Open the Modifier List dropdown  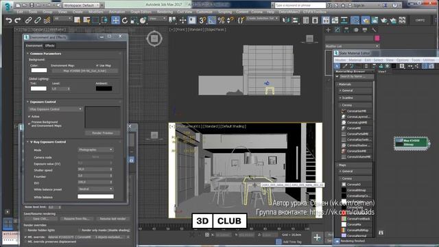(x=352, y=46)
